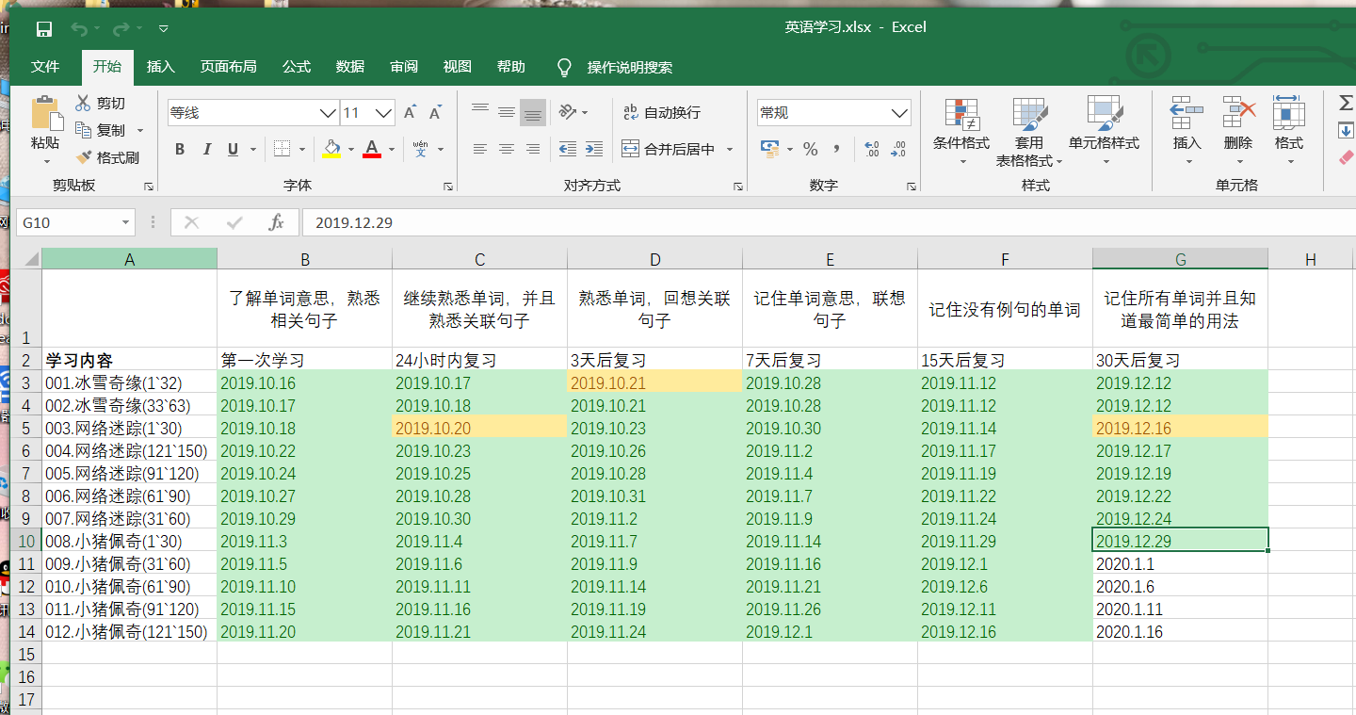This screenshot has height=715, width=1356.
Task: Switch to the Formulas (公式) tab
Action: pos(297,67)
